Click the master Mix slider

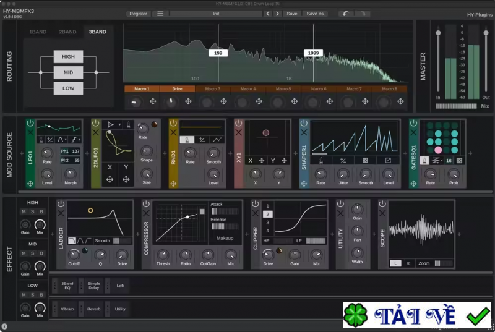456,106
